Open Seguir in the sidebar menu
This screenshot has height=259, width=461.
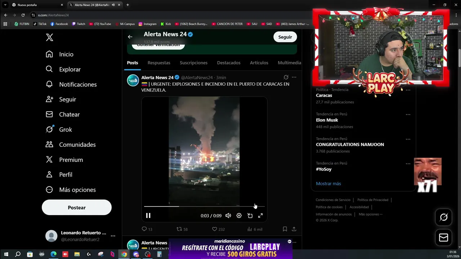(x=61, y=100)
